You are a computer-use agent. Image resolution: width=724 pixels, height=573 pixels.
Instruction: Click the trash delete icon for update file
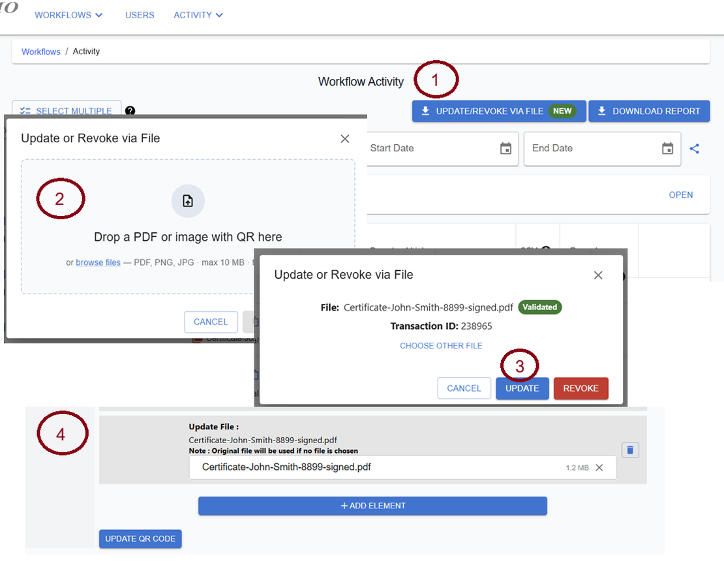pos(630,450)
